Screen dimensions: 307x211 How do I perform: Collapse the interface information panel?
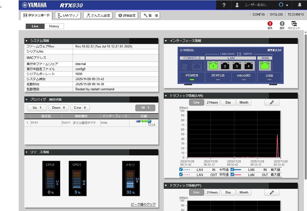click(166, 41)
